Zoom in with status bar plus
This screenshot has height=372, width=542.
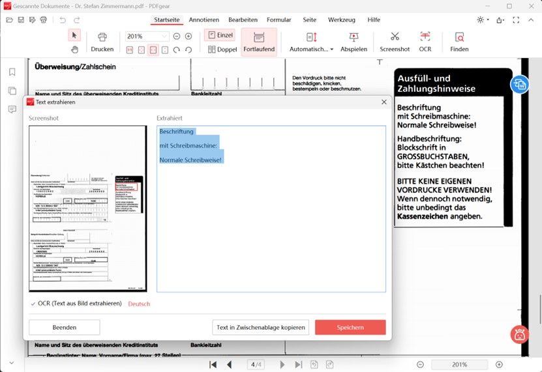tap(499, 364)
